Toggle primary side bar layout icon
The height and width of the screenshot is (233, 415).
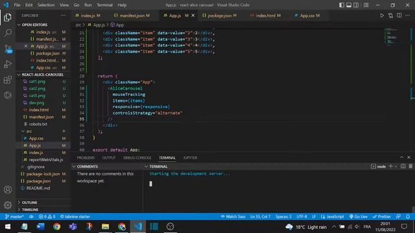click(342, 5)
